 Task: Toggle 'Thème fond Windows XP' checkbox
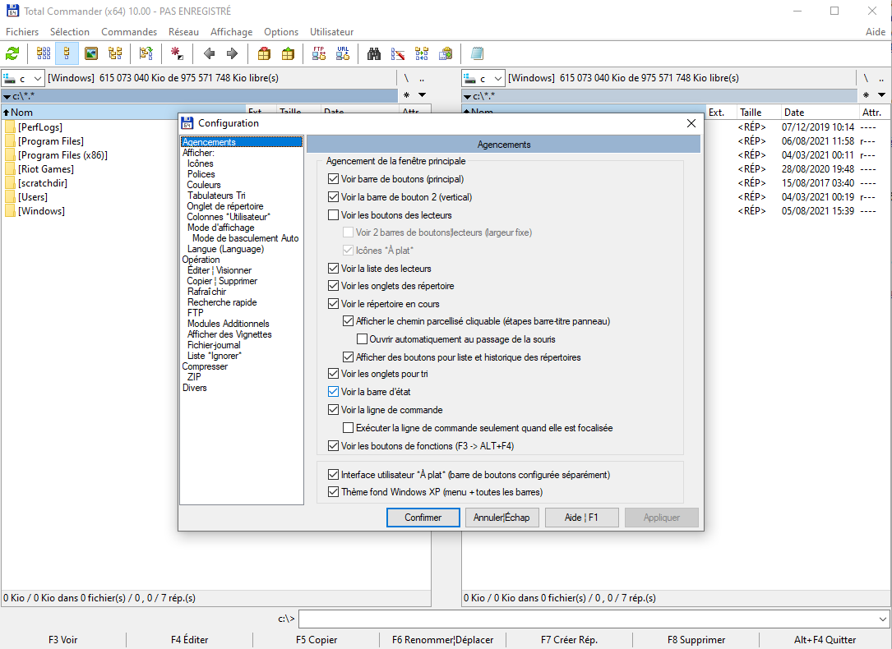[333, 492]
